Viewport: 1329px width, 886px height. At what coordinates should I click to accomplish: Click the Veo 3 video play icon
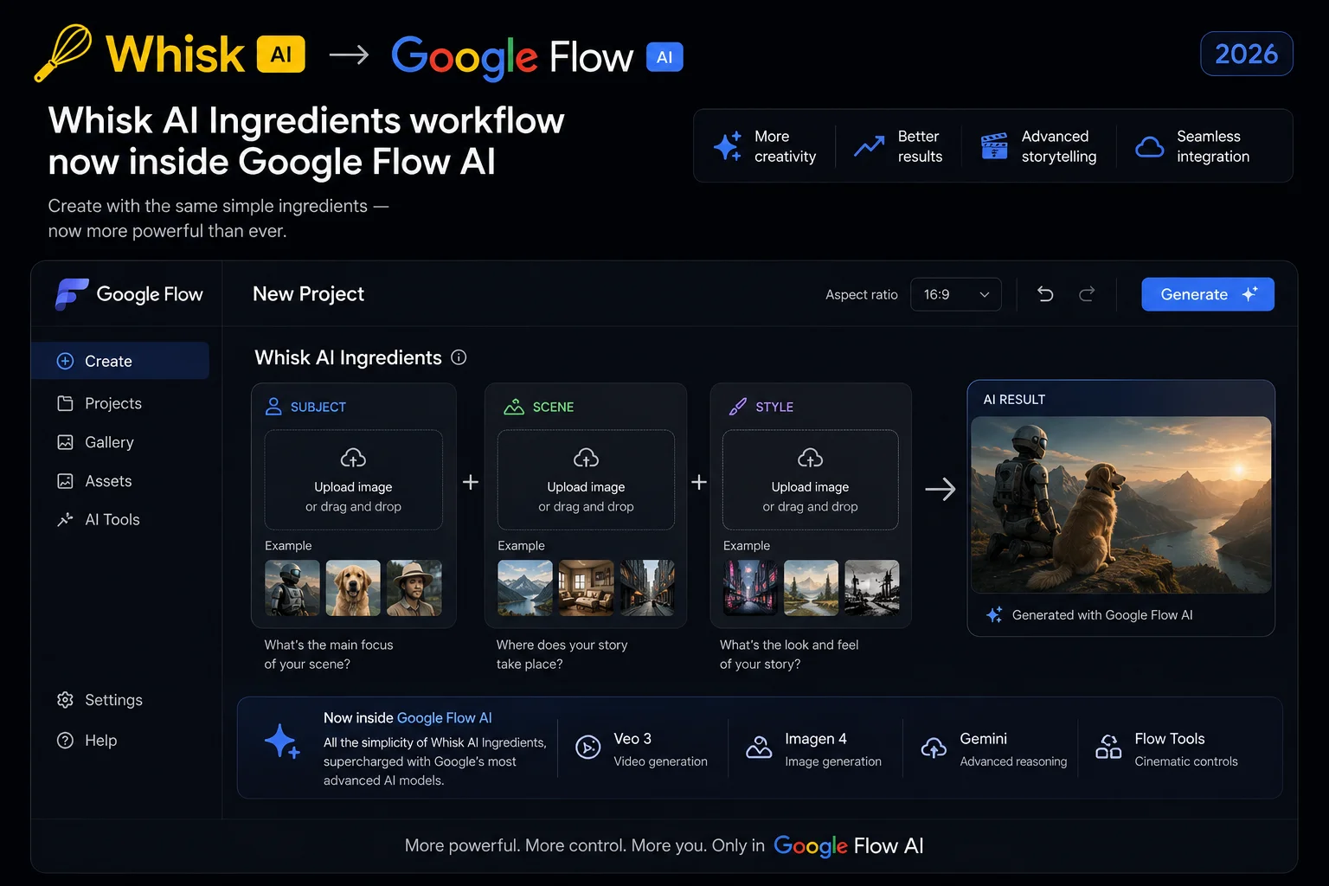(x=588, y=747)
